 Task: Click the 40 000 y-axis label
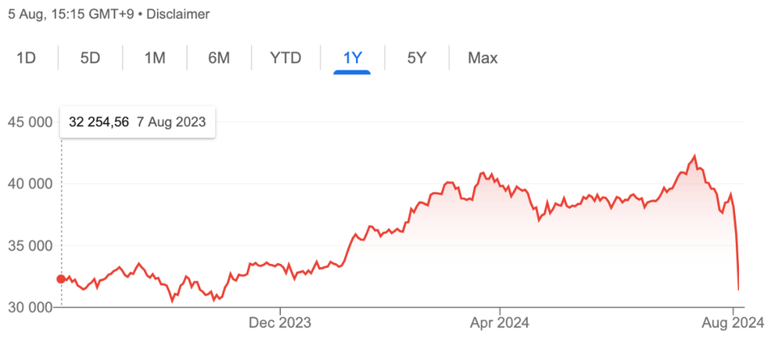coord(31,184)
